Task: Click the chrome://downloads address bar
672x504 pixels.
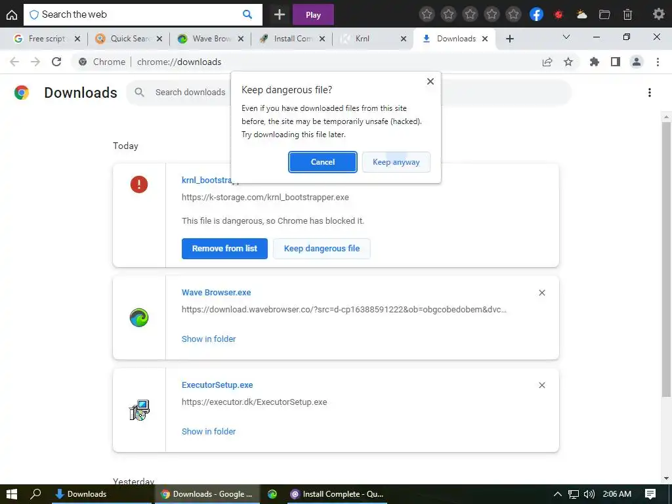Action: tap(308, 62)
